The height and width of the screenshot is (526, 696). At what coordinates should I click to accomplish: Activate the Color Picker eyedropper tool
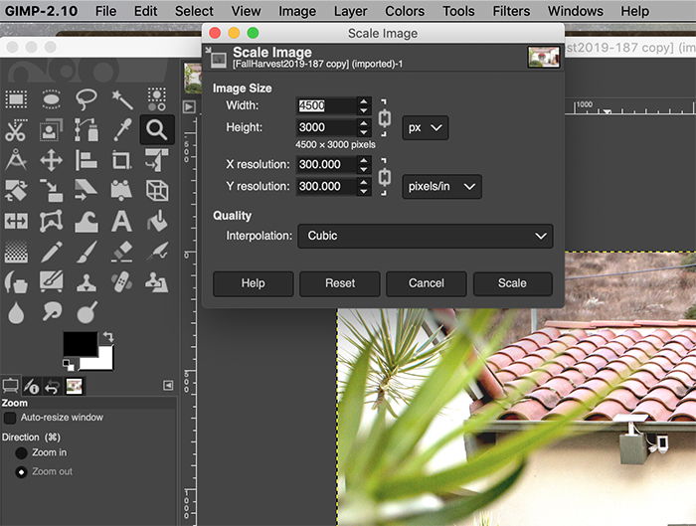pyautogui.click(x=121, y=129)
